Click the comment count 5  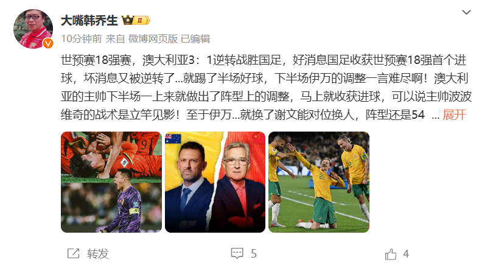point(254,254)
